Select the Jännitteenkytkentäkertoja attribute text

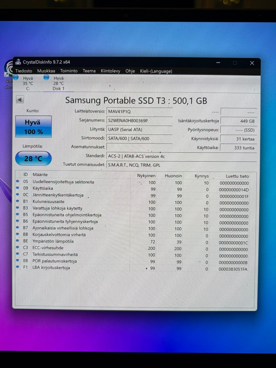coord(58,195)
